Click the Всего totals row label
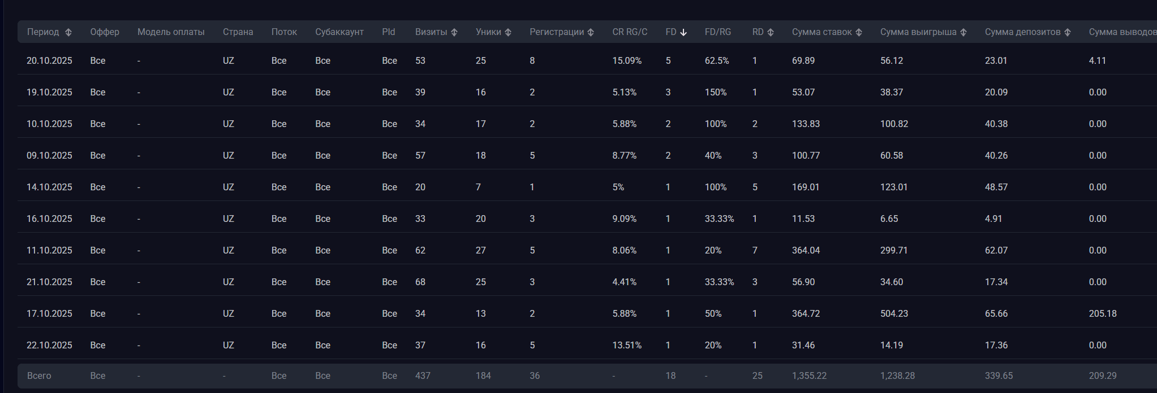1157x393 pixels. pos(39,375)
